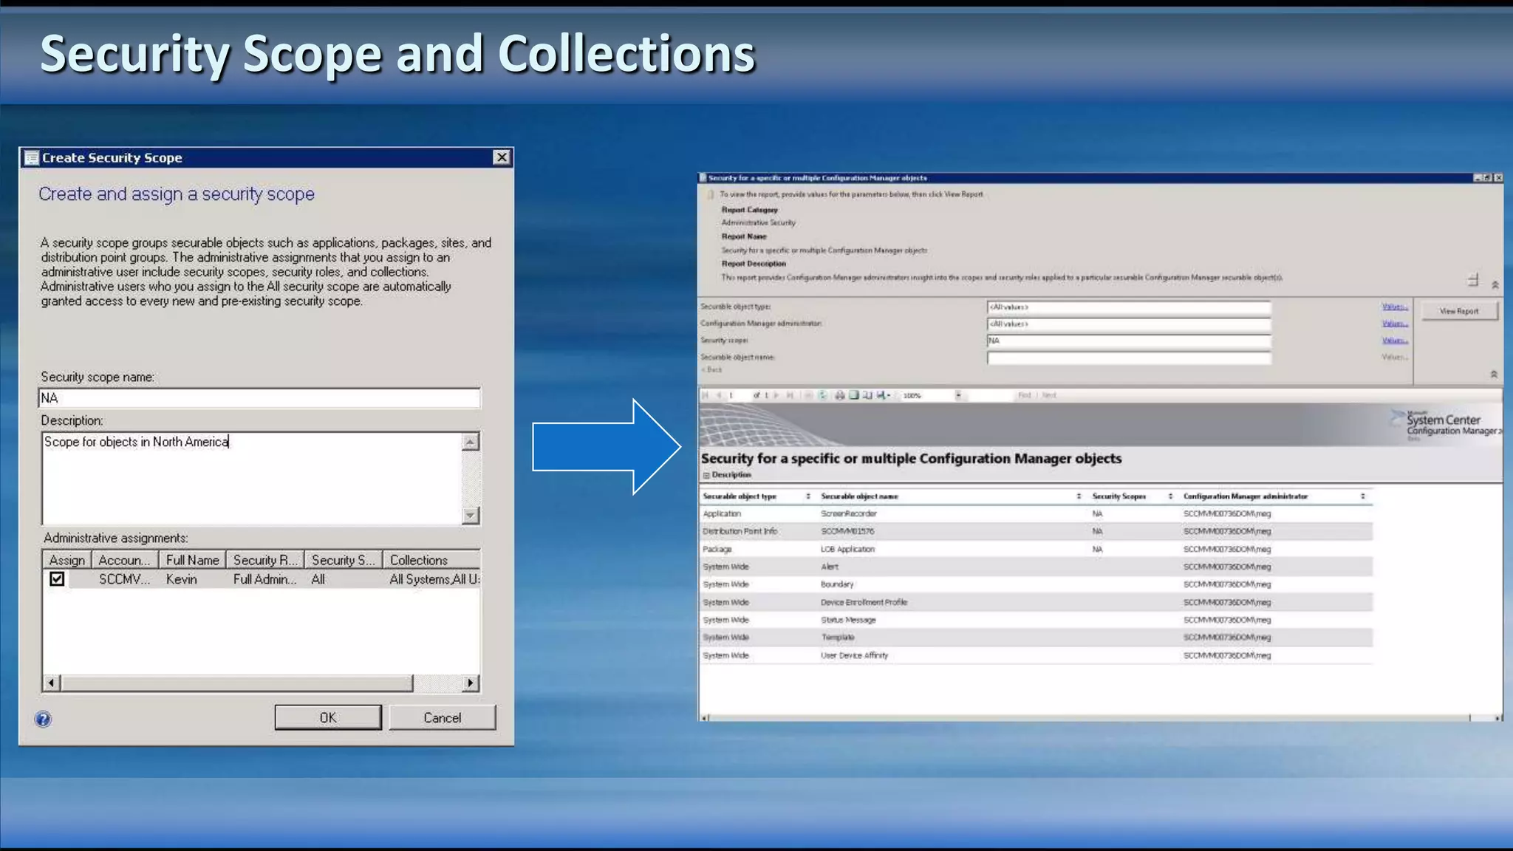1513x851 pixels.
Task: Click the Description text area
Action: tap(252, 478)
